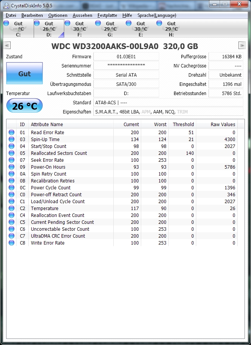This screenshot has height=345, width=251.
Task: Click raw value 346 in Power-off Retract row
Action: (x=231, y=194)
